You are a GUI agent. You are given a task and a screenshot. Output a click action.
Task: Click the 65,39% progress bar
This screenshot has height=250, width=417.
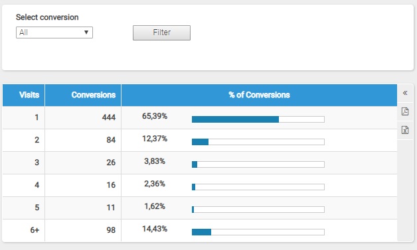click(258, 119)
